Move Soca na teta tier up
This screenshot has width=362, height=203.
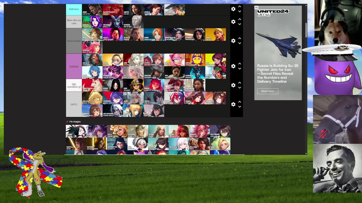pyautogui.click(x=240, y=38)
